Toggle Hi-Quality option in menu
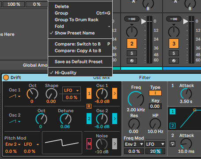201x159 pixels. [x=80, y=73]
